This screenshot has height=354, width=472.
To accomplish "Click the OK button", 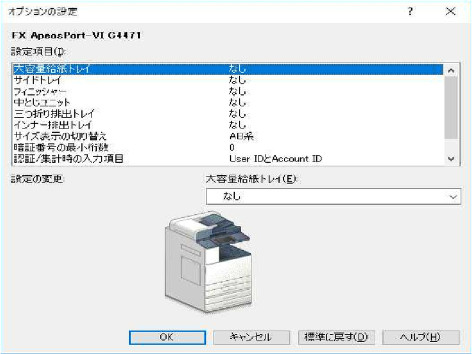I will [x=168, y=337].
